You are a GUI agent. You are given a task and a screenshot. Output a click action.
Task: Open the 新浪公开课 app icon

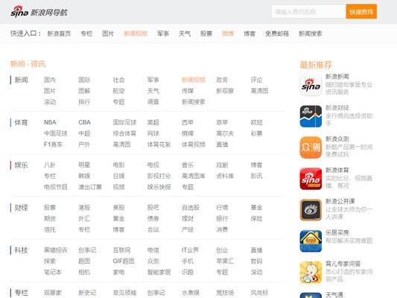311,210
